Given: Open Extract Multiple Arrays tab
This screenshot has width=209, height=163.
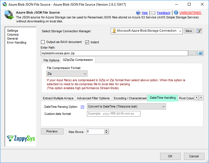Looking at the screenshot, I should [58, 98].
